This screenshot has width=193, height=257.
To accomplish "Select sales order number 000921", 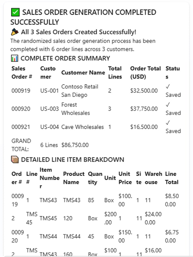I will [21, 127].
